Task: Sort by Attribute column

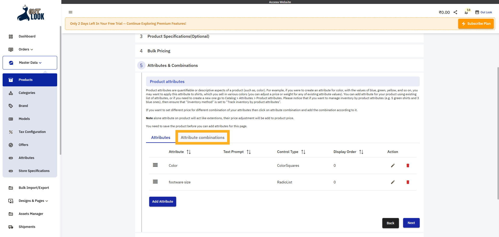Action: [189, 152]
